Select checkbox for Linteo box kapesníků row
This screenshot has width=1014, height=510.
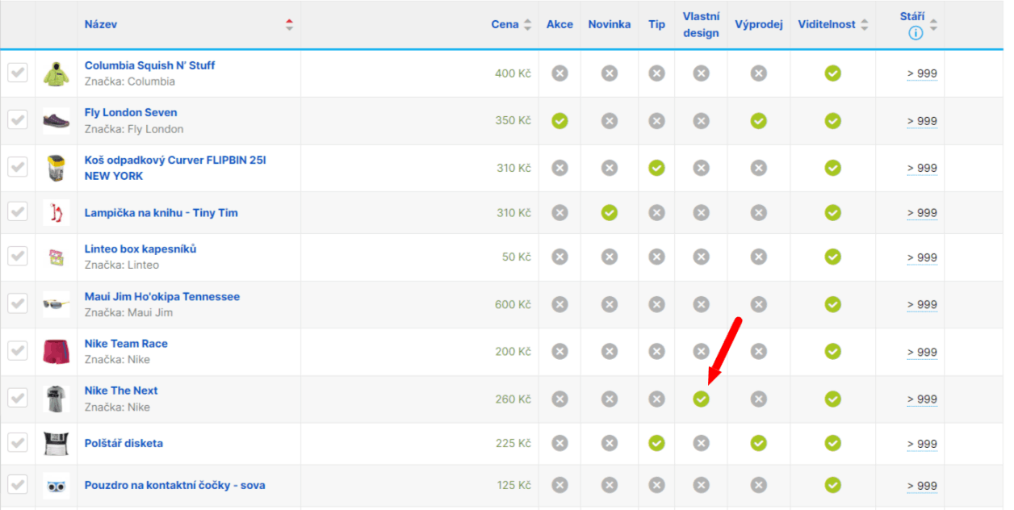[17, 257]
